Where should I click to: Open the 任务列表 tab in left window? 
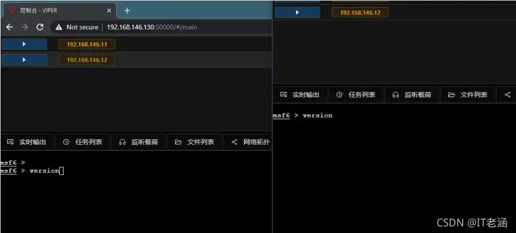[83, 142]
